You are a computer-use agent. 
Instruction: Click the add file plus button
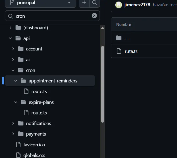(84, 3)
